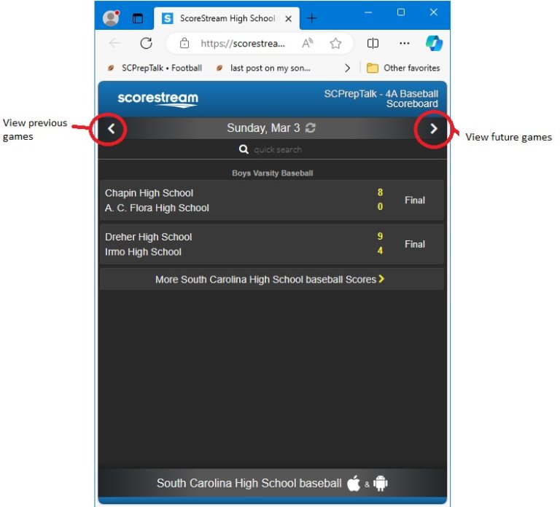Toggle split screen icon
The height and width of the screenshot is (507, 560).
click(x=373, y=44)
